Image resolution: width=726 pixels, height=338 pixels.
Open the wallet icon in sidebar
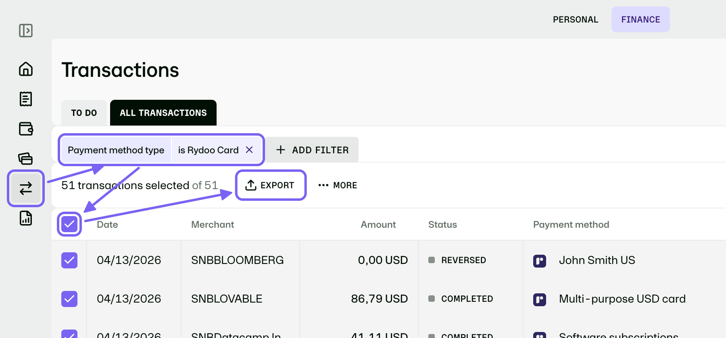(26, 129)
